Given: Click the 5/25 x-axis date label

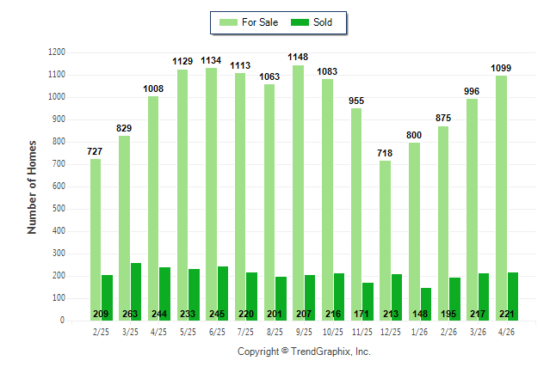Looking at the screenshot, I should 188,333.
